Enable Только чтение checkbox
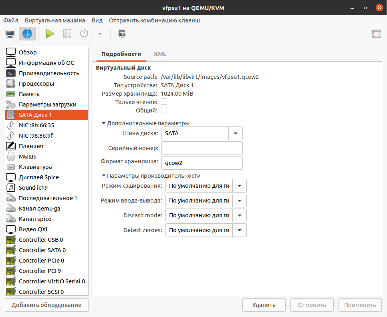This screenshot has width=387, height=317. (164, 102)
